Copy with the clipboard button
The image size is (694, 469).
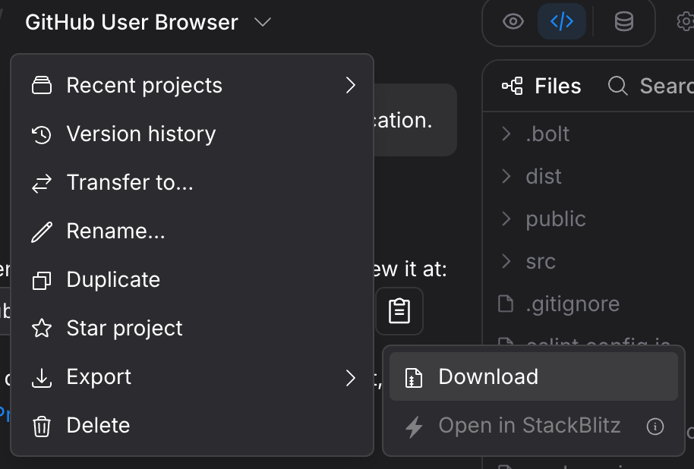399,311
